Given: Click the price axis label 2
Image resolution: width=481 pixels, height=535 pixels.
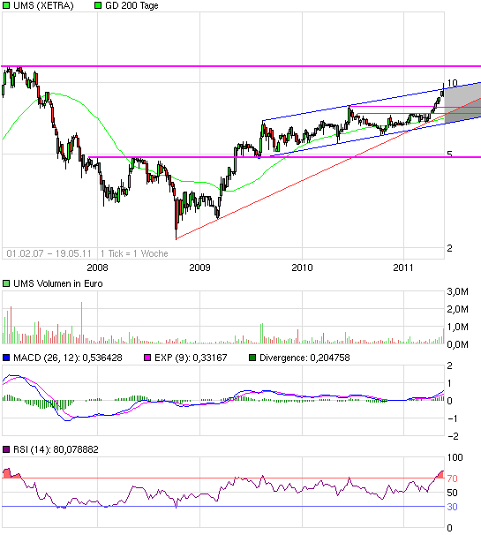Looking at the screenshot, I should [449, 248].
